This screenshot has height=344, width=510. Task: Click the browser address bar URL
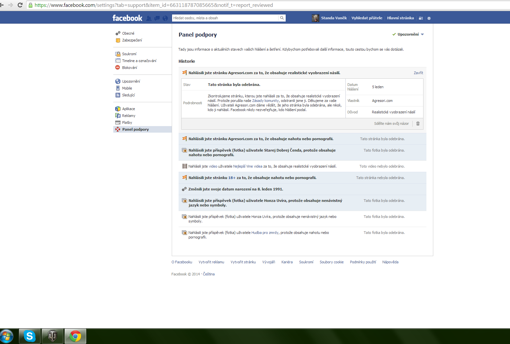[153, 5]
